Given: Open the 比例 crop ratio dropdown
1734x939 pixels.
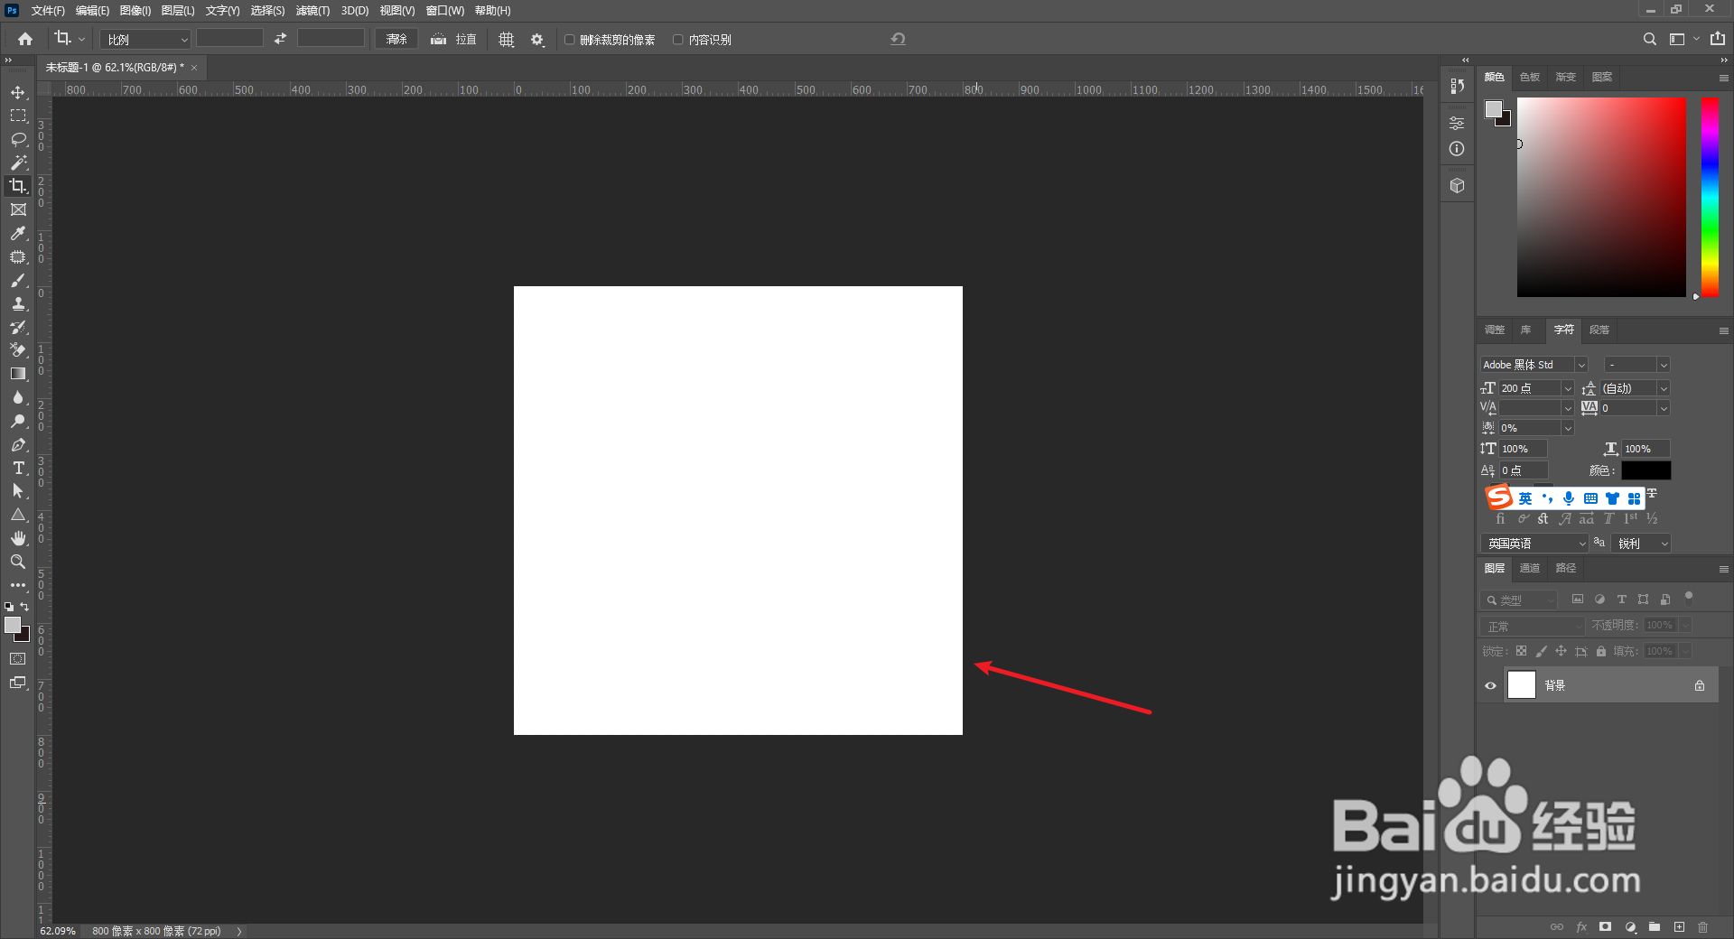Looking at the screenshot, I should [145, 40].
